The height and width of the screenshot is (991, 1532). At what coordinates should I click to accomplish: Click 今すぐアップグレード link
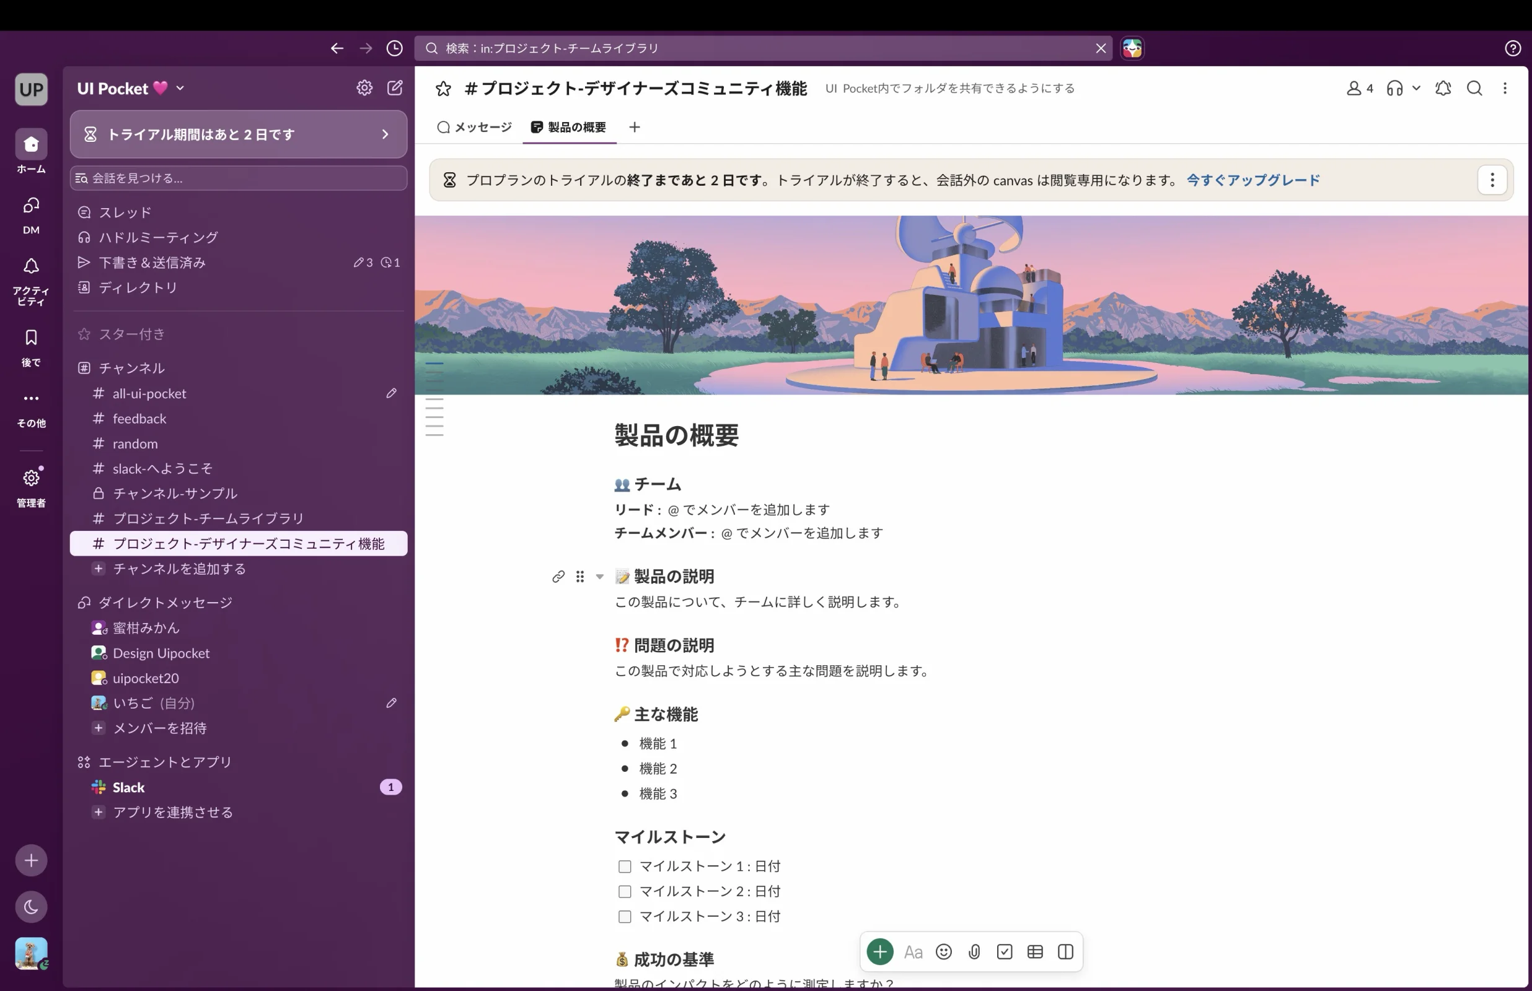[x=1253, y=180]
